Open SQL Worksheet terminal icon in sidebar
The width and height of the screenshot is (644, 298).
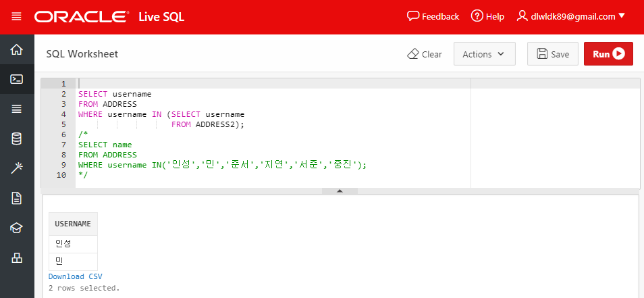tap(17, 79)
